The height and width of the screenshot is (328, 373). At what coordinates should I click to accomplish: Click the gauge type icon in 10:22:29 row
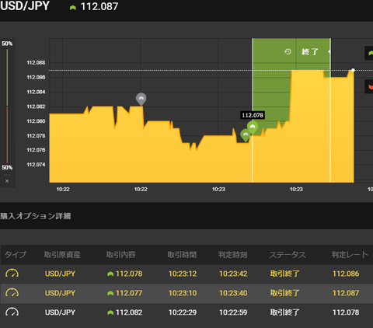point(12,312)
